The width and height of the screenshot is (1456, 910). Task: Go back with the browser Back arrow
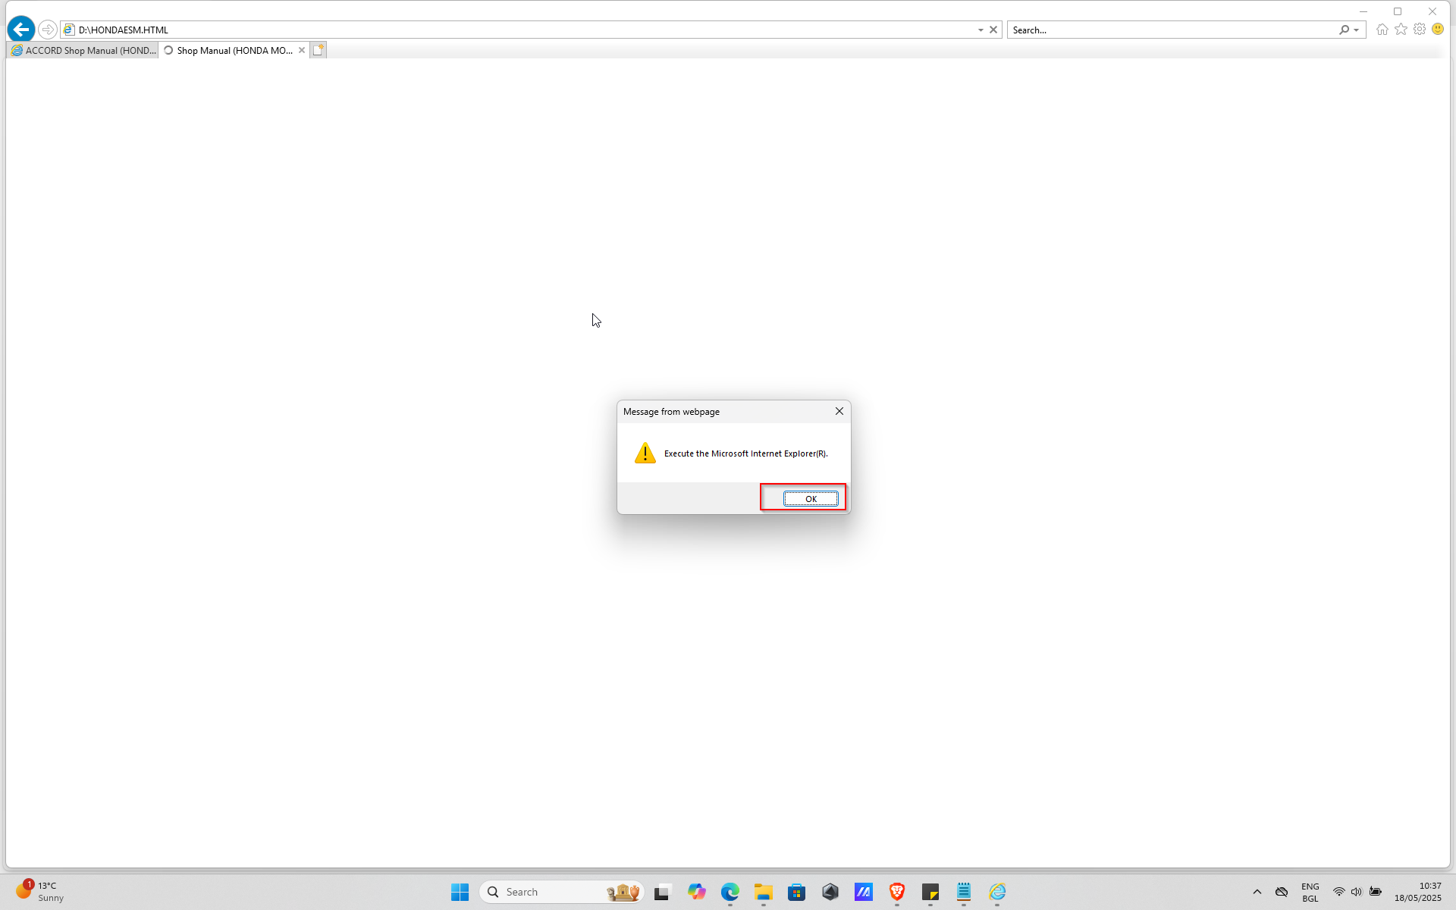click(21, 30)
